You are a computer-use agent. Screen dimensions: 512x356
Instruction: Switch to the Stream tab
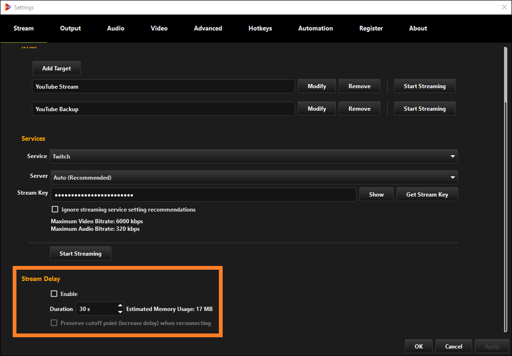pos(23,28)
